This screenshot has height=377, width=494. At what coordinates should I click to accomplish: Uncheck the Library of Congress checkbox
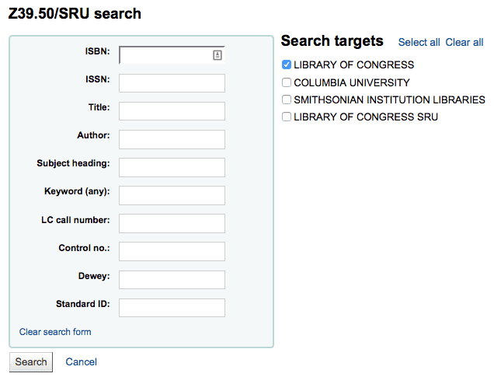(x=287, y=65)
